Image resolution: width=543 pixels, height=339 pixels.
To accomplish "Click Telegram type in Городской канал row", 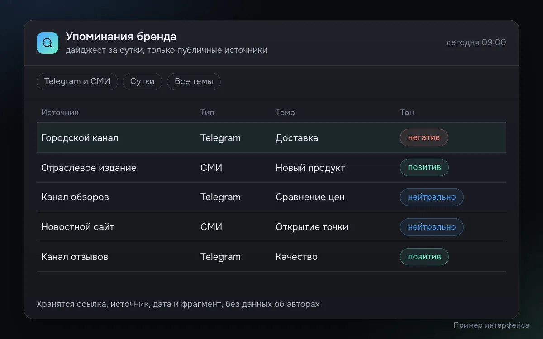I will coord(220,138).
